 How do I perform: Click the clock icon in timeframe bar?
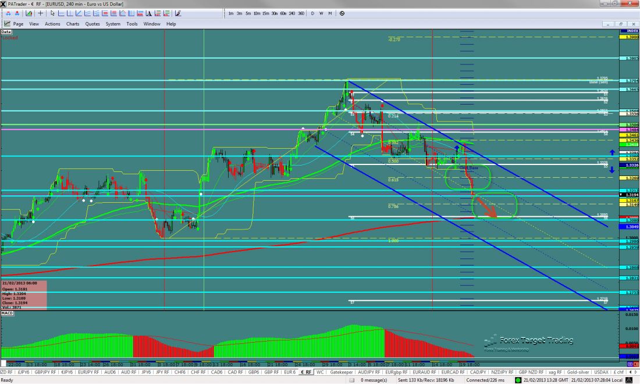click(342, 13)
